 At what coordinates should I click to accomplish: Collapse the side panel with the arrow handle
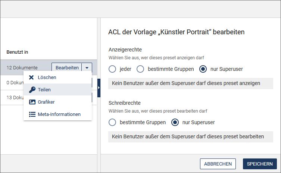99,88
